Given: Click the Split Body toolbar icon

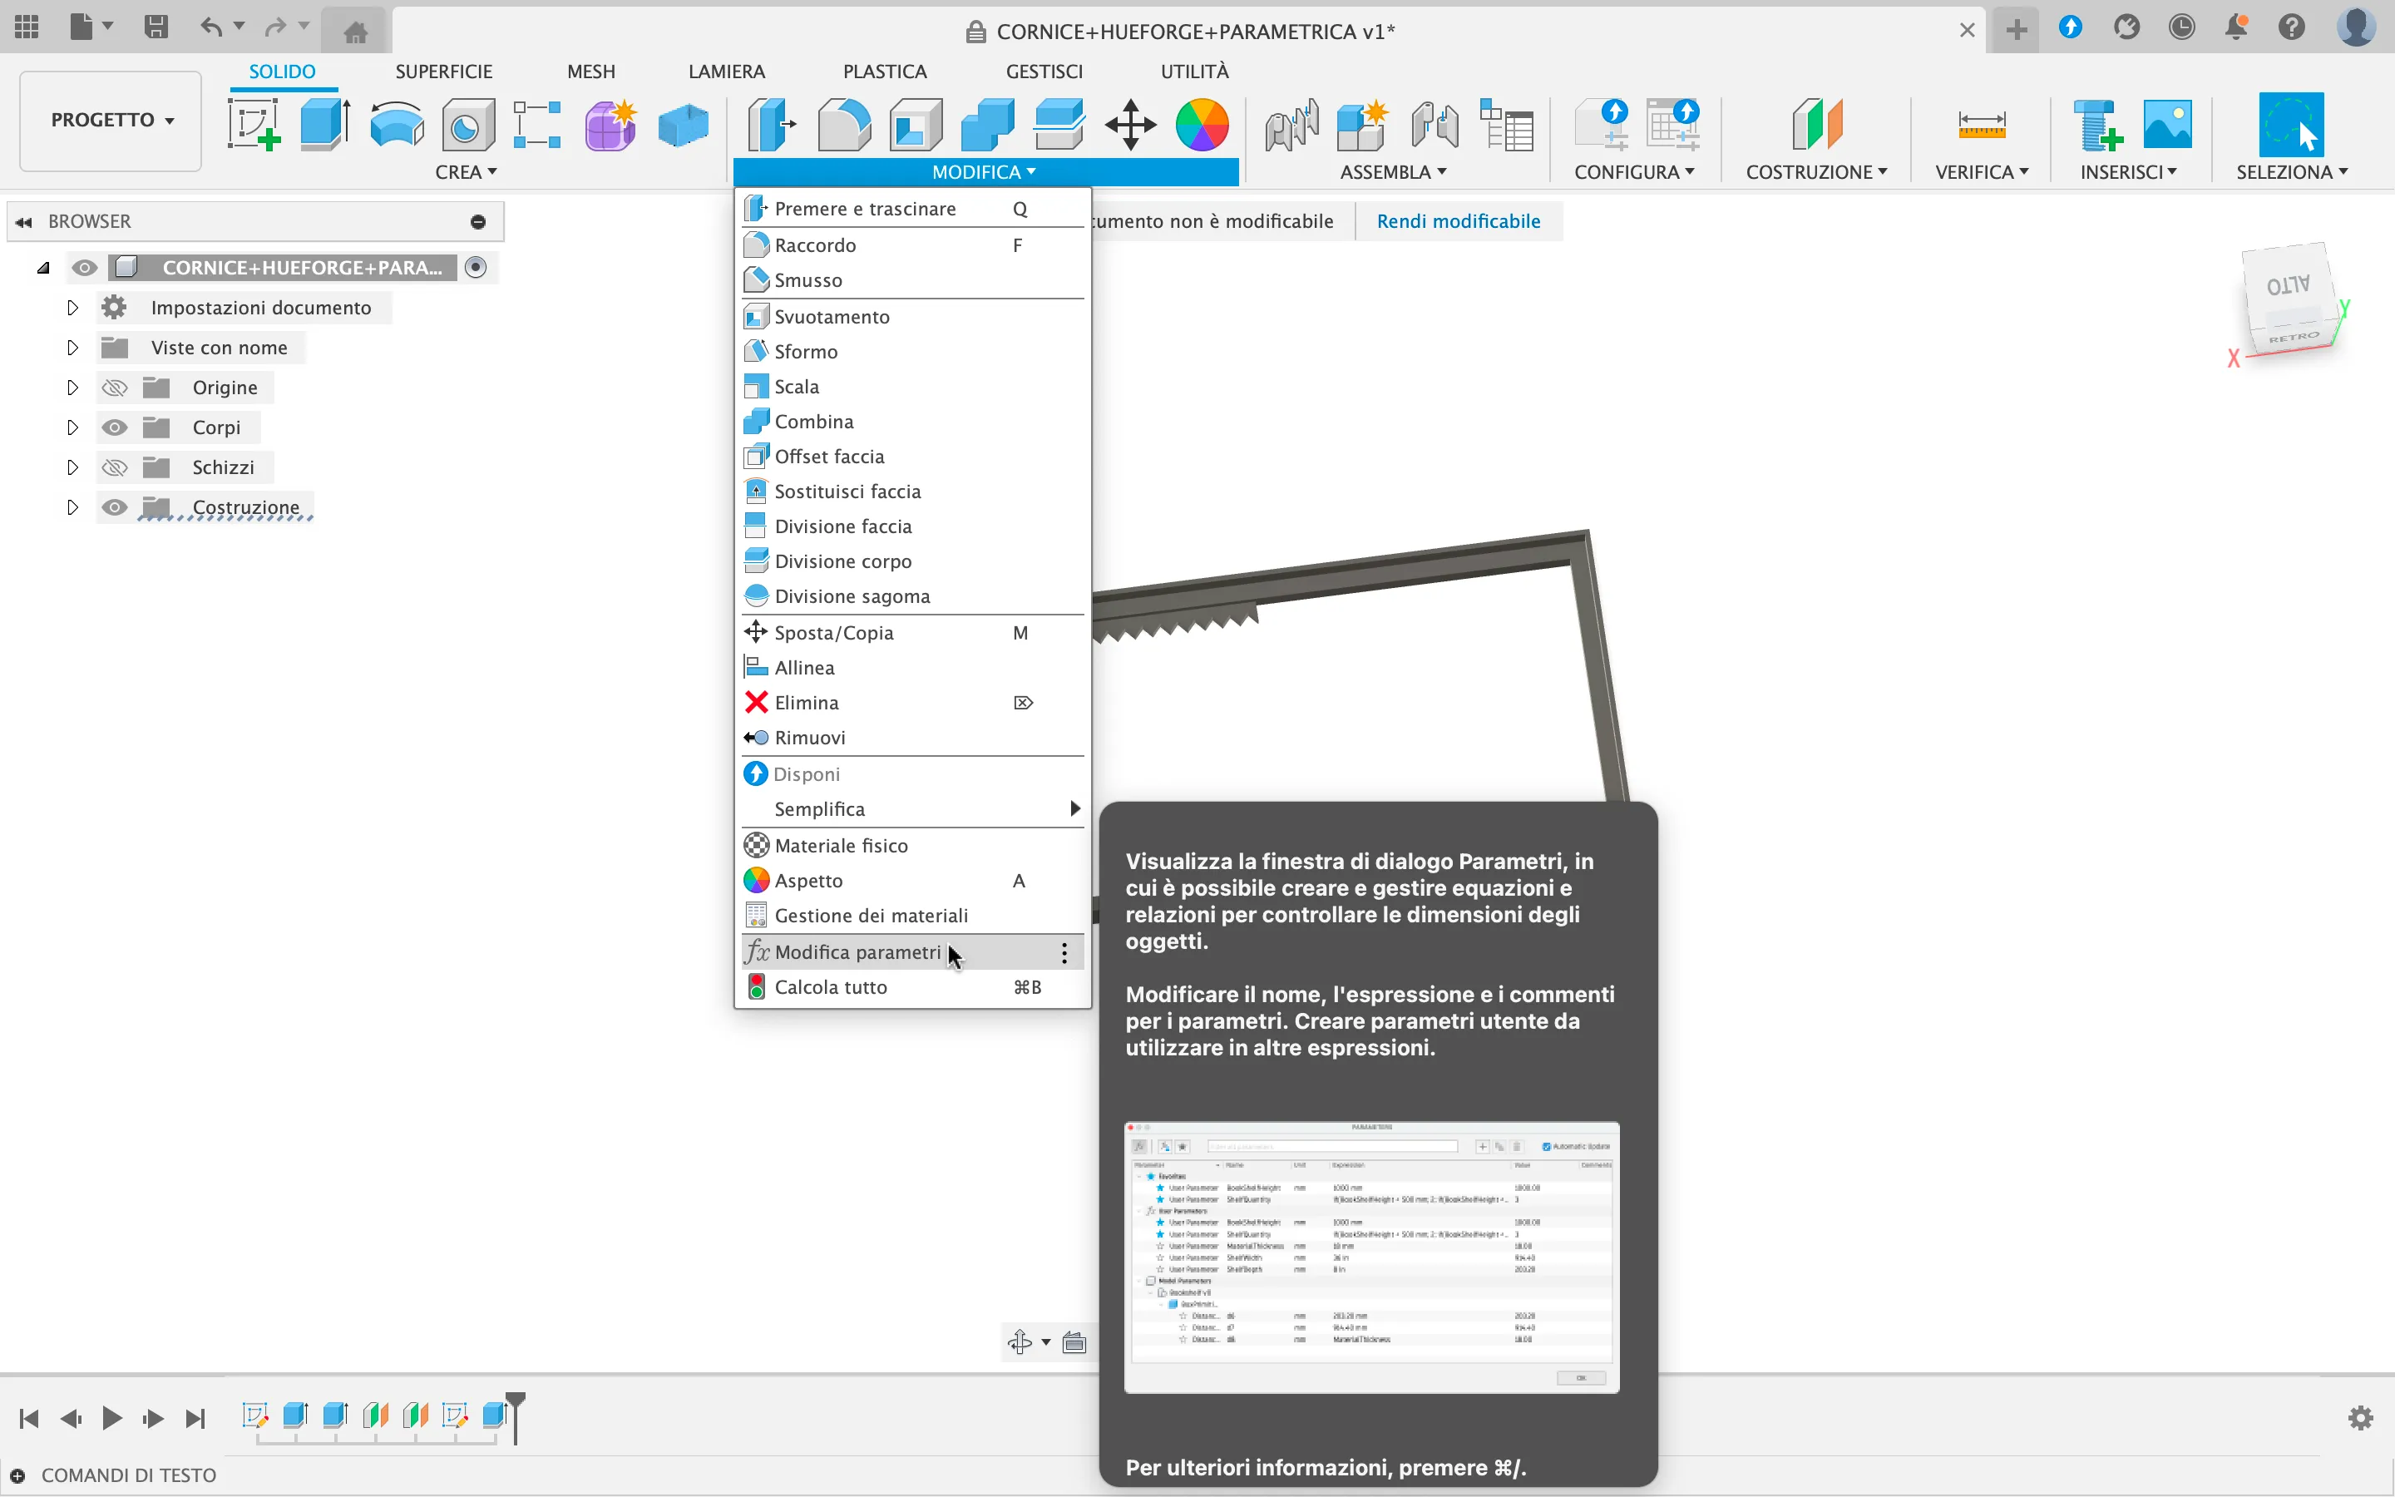Looking at the screenshot, I should (x=1059, y=126).
